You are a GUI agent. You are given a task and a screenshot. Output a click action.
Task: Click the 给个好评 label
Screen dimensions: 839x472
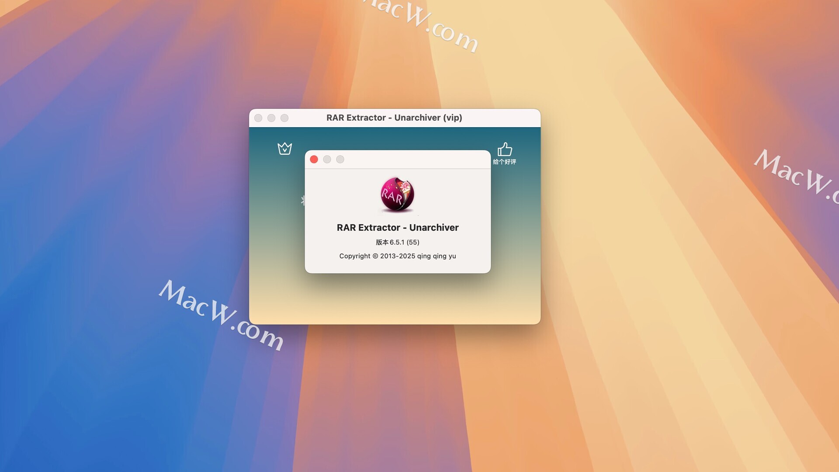coord(505,162)
